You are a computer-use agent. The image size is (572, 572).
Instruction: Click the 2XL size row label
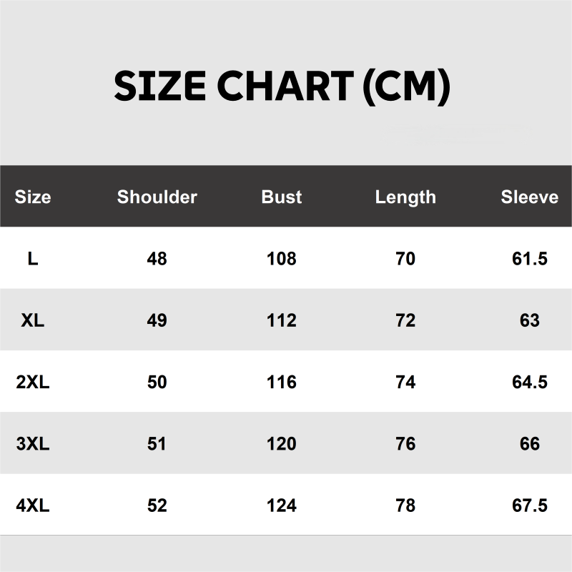pos(33,382)
